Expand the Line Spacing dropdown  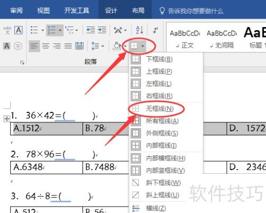[103, 46]
